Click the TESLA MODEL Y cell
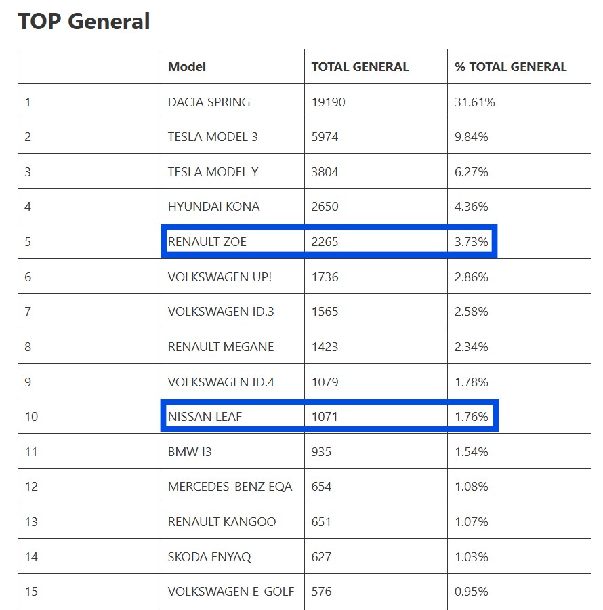The height and width of the screenshot is (610, 603). [x=213, y=172]
